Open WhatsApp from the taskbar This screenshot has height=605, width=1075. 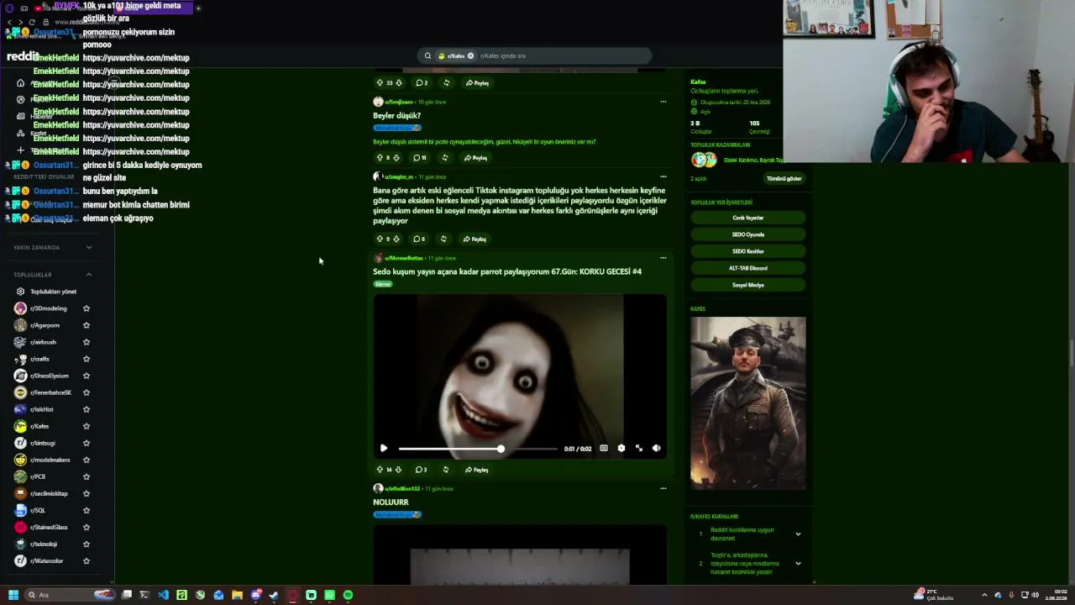pyautogui.click(x=329, y=595)
